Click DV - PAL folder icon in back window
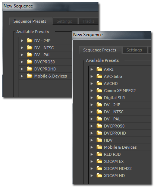The width and height of the screenshot is (154, 189). click(x=29, y=54)
